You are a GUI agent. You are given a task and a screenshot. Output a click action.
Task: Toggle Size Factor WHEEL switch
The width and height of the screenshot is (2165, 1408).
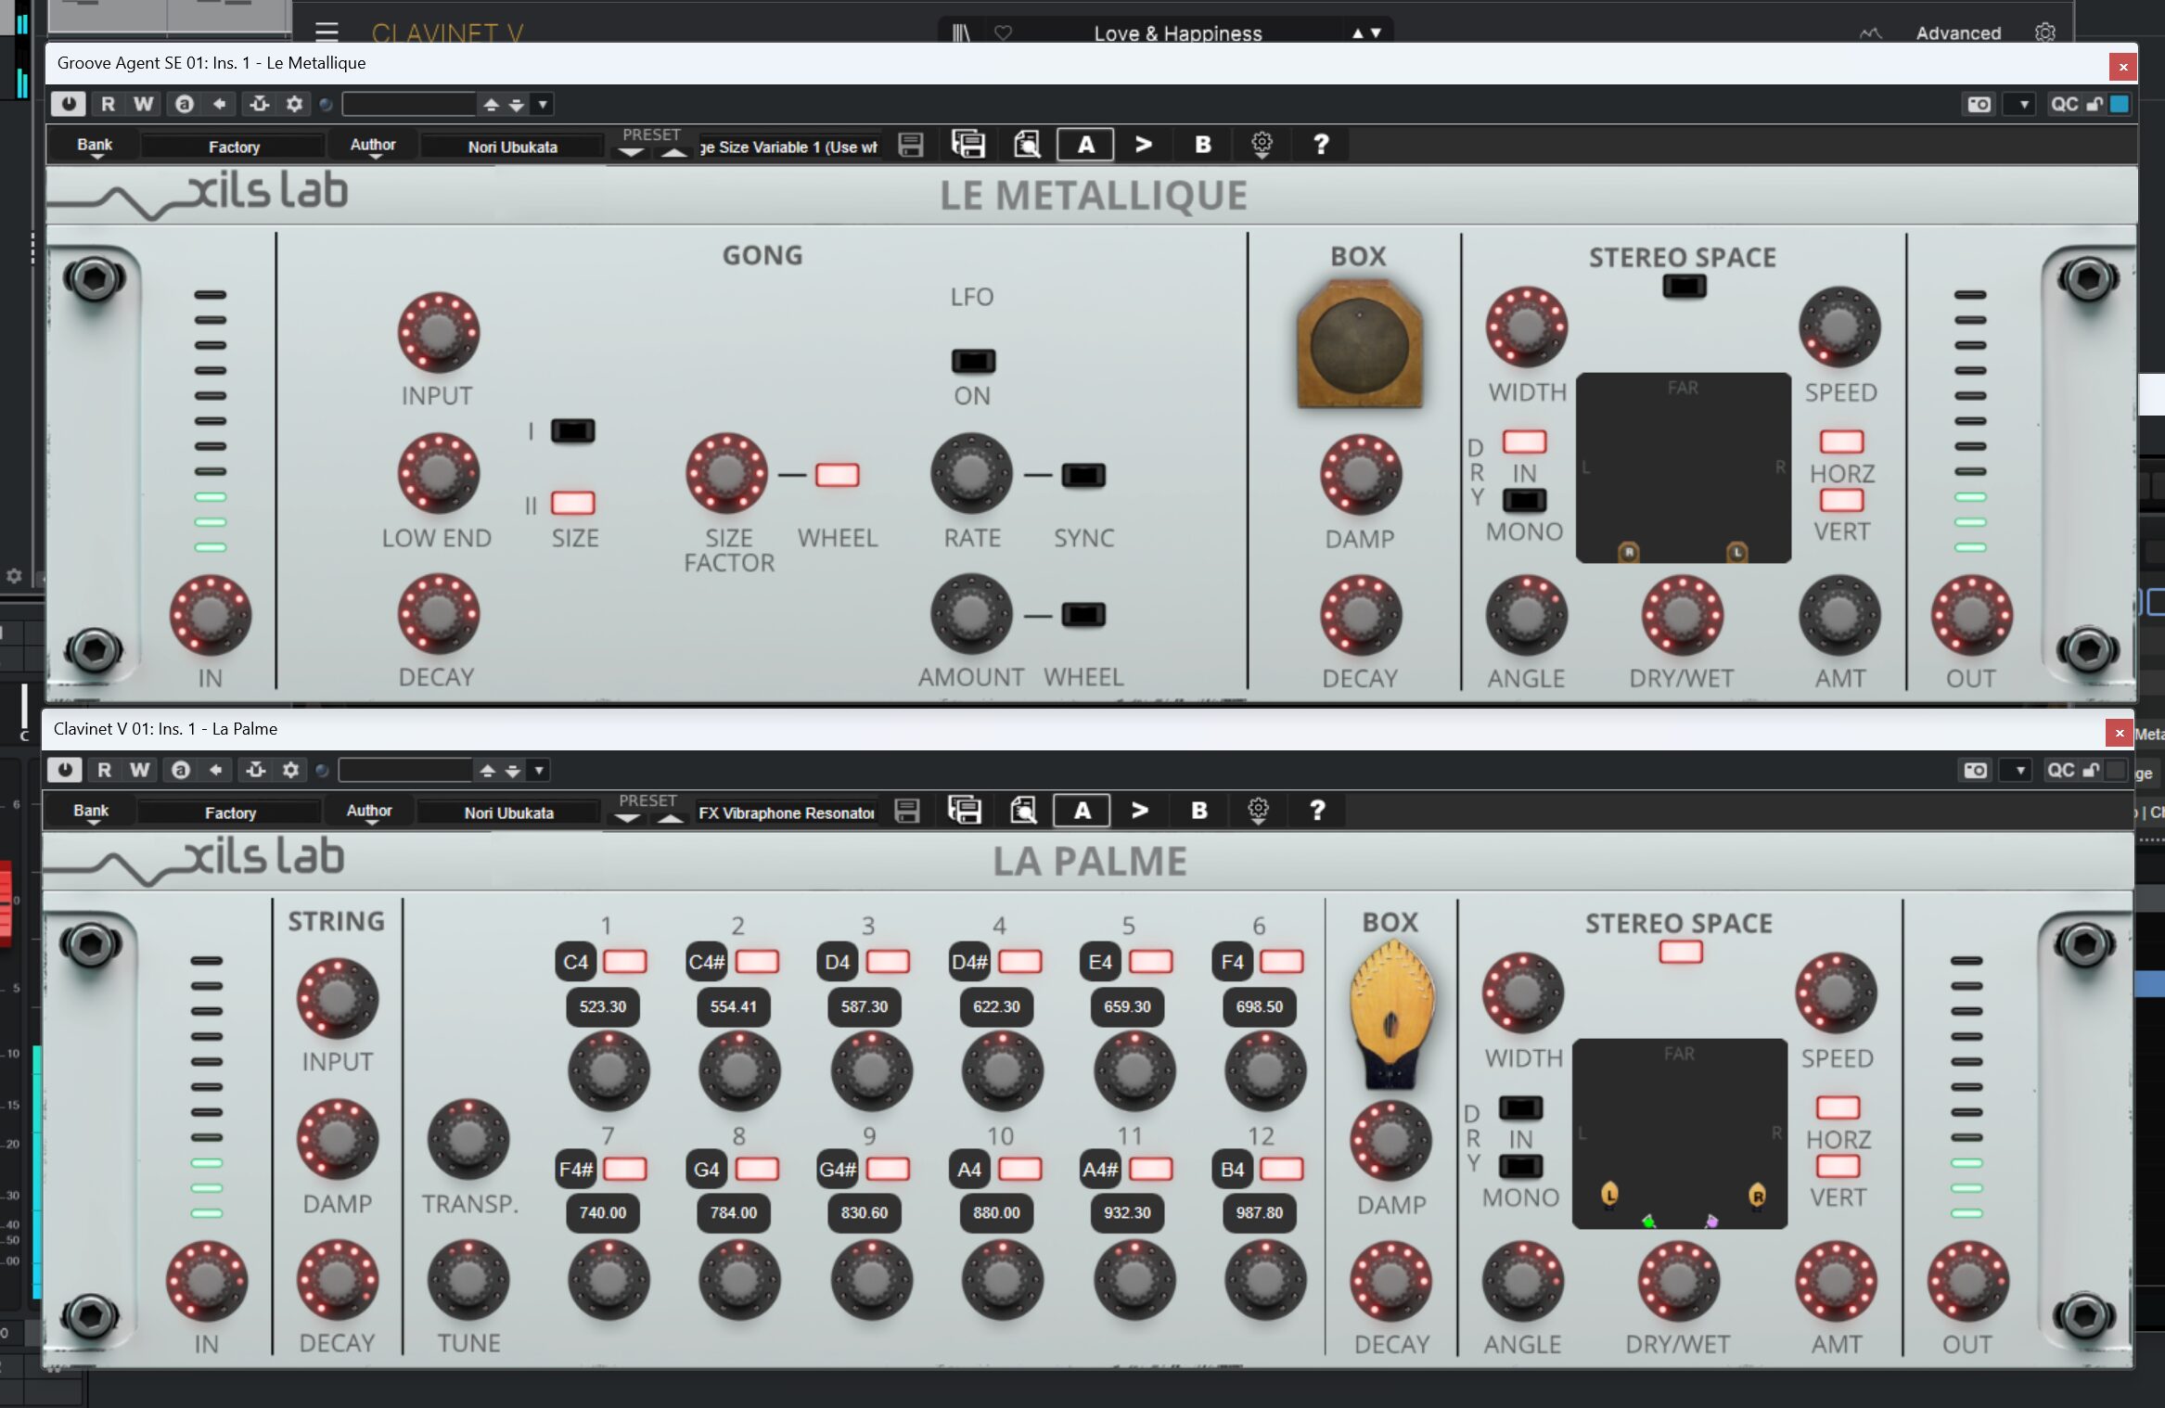[837, 475]
